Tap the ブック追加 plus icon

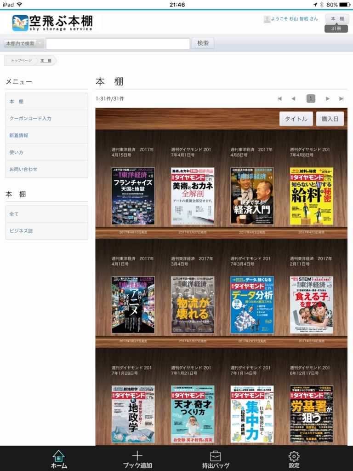(137, 456)
